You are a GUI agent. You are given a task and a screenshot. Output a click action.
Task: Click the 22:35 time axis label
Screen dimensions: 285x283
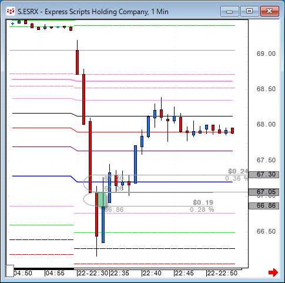(120, 273)
